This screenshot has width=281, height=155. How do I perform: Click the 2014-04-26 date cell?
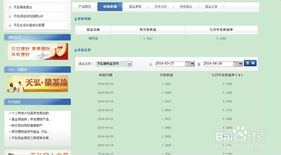pos(106,84)
